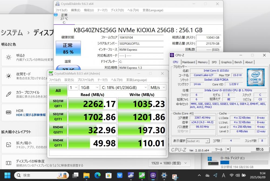
Task: Click the ツール button in CPU-Z
Action: click(219, 149)
